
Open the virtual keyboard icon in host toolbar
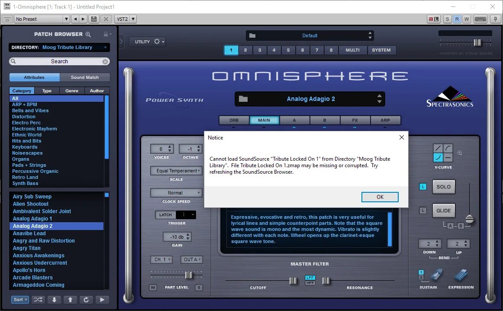point(480,19)
